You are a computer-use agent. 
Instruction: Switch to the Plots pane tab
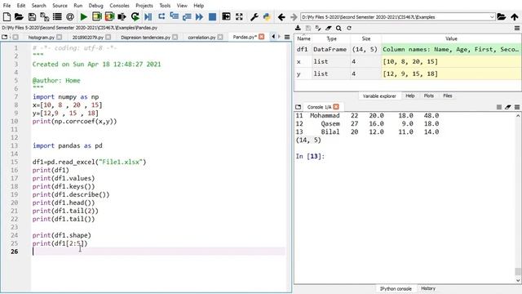(x=428, y=96)
